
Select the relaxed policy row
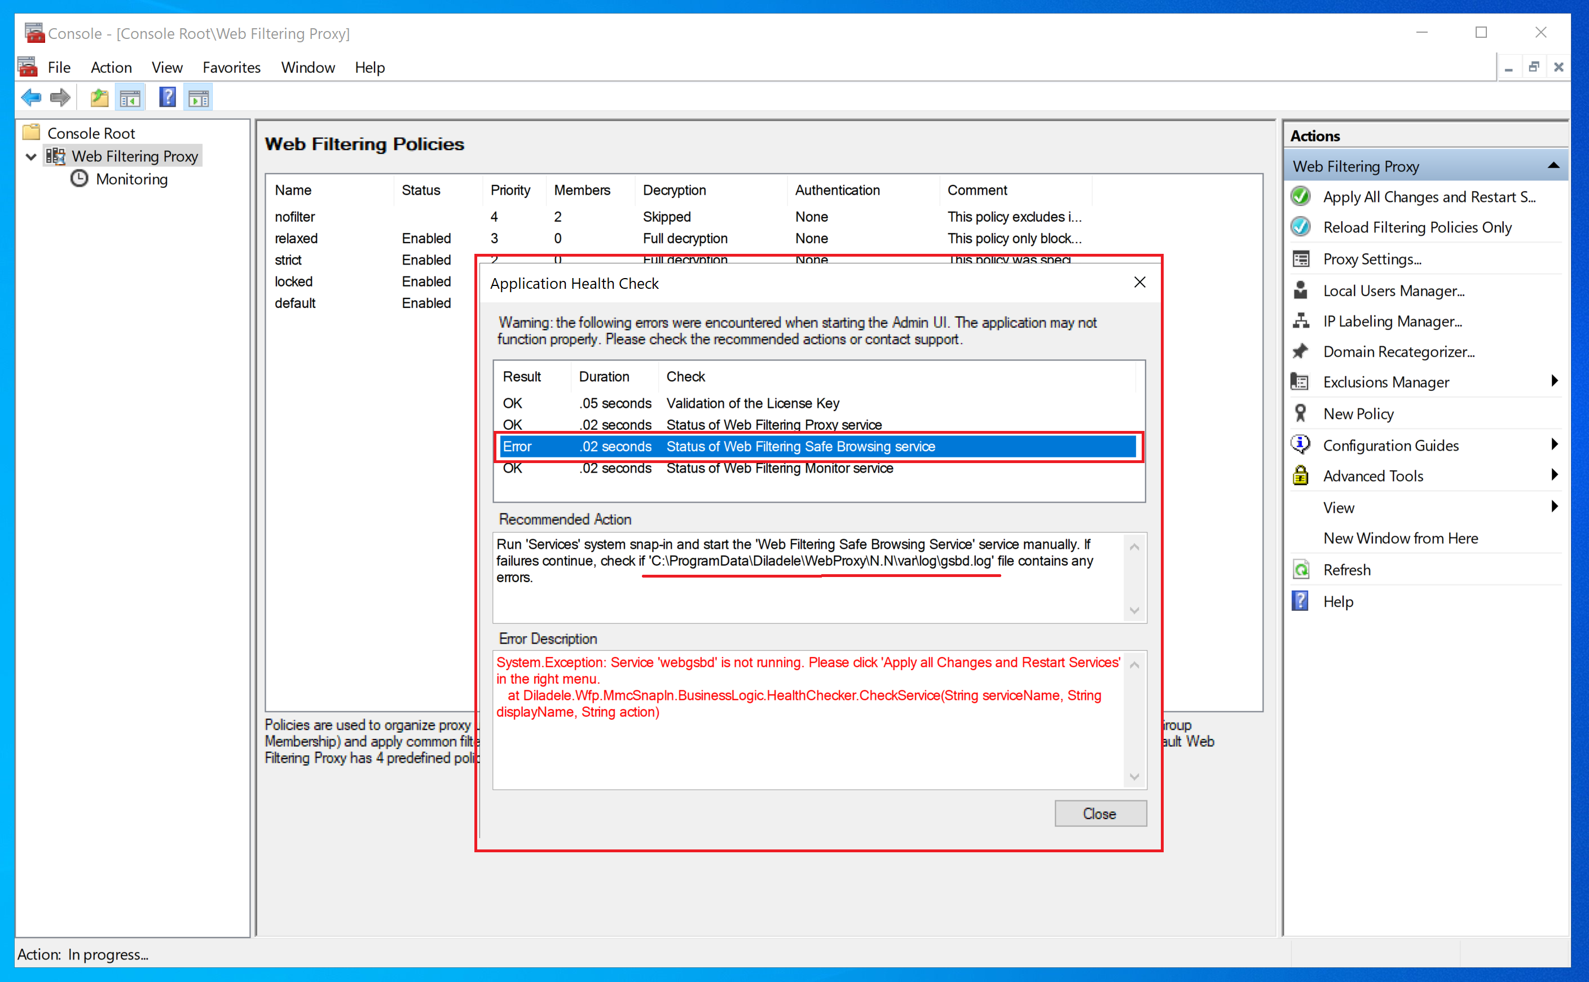coord(679,239)
